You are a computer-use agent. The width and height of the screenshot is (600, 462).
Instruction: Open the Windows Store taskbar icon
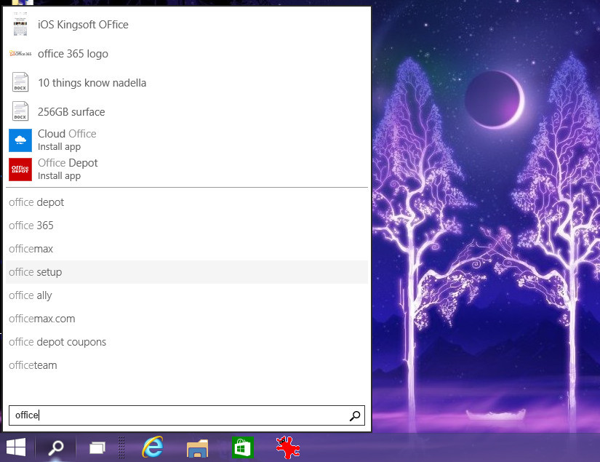[242, 447]
